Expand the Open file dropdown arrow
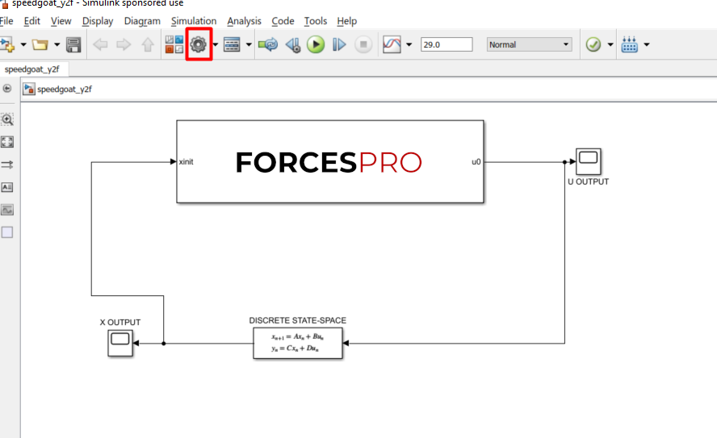This screenshot has height=438, width=717. 57,44
